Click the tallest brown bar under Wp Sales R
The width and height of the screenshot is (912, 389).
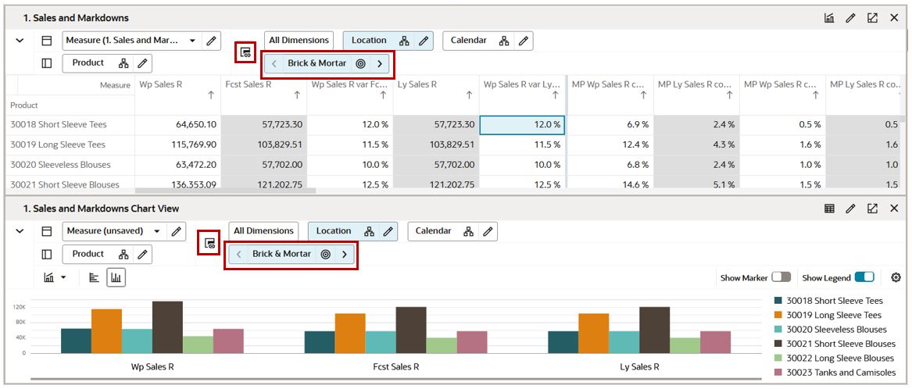(167, 327)
